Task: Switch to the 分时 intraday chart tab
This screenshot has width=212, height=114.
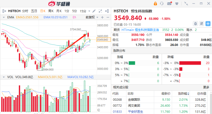Action: click(x=25, y=11)
